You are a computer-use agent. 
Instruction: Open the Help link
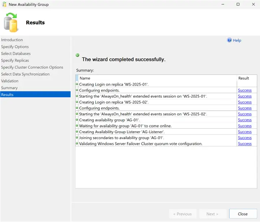tap(237, 40)
